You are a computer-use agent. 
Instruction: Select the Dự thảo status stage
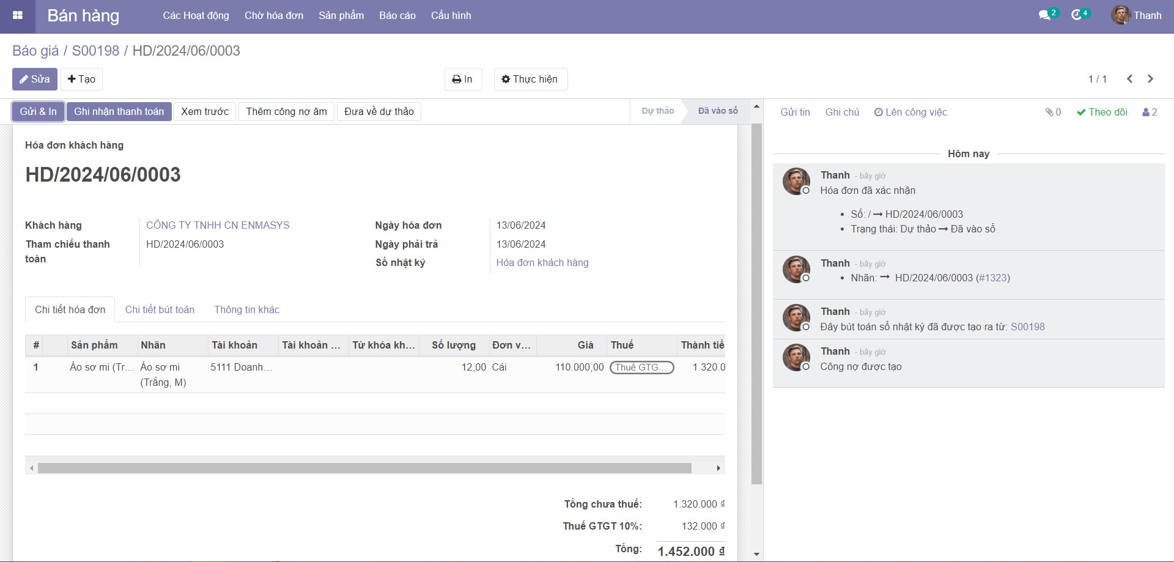point(657,111)
